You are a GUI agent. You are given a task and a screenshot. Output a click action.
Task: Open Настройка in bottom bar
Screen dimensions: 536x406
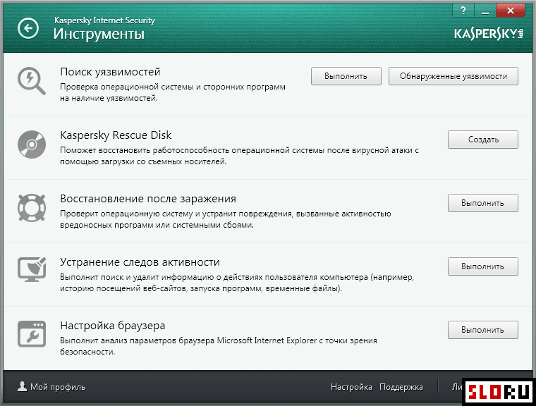pyautogui.click(x=351, y=387)
